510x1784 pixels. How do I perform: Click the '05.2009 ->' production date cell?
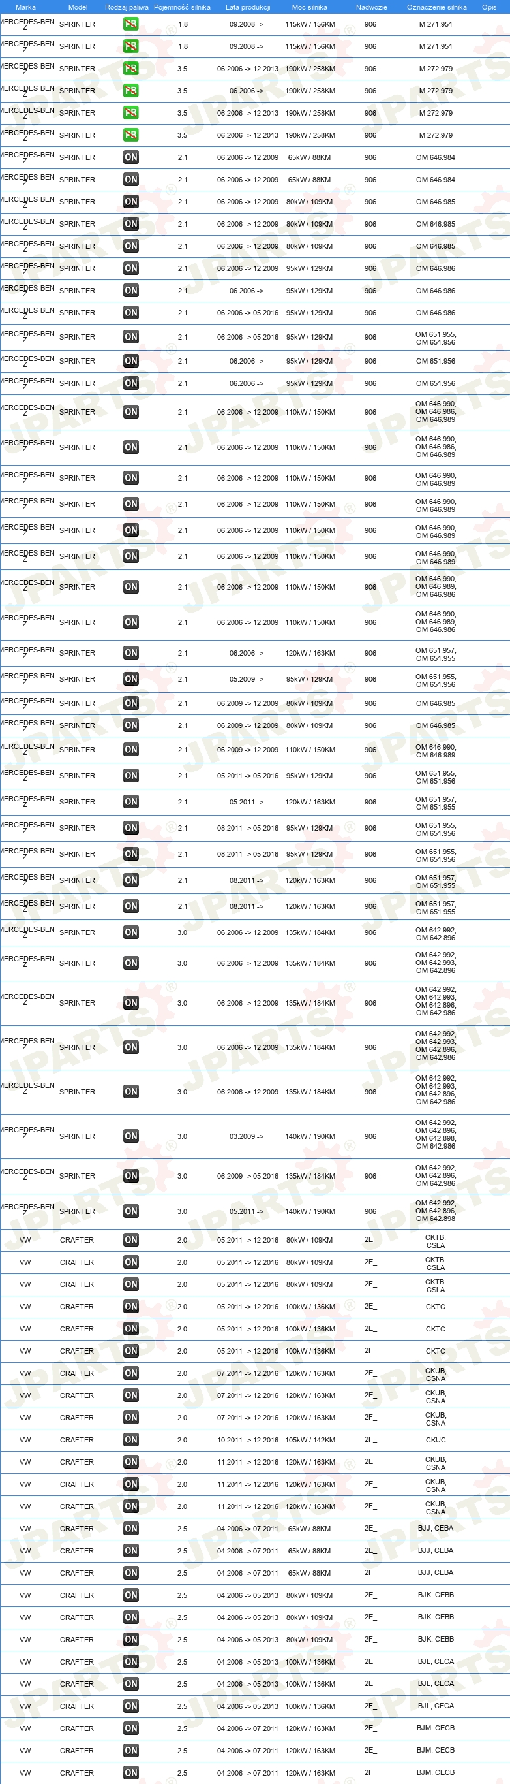tap(247, 679)
